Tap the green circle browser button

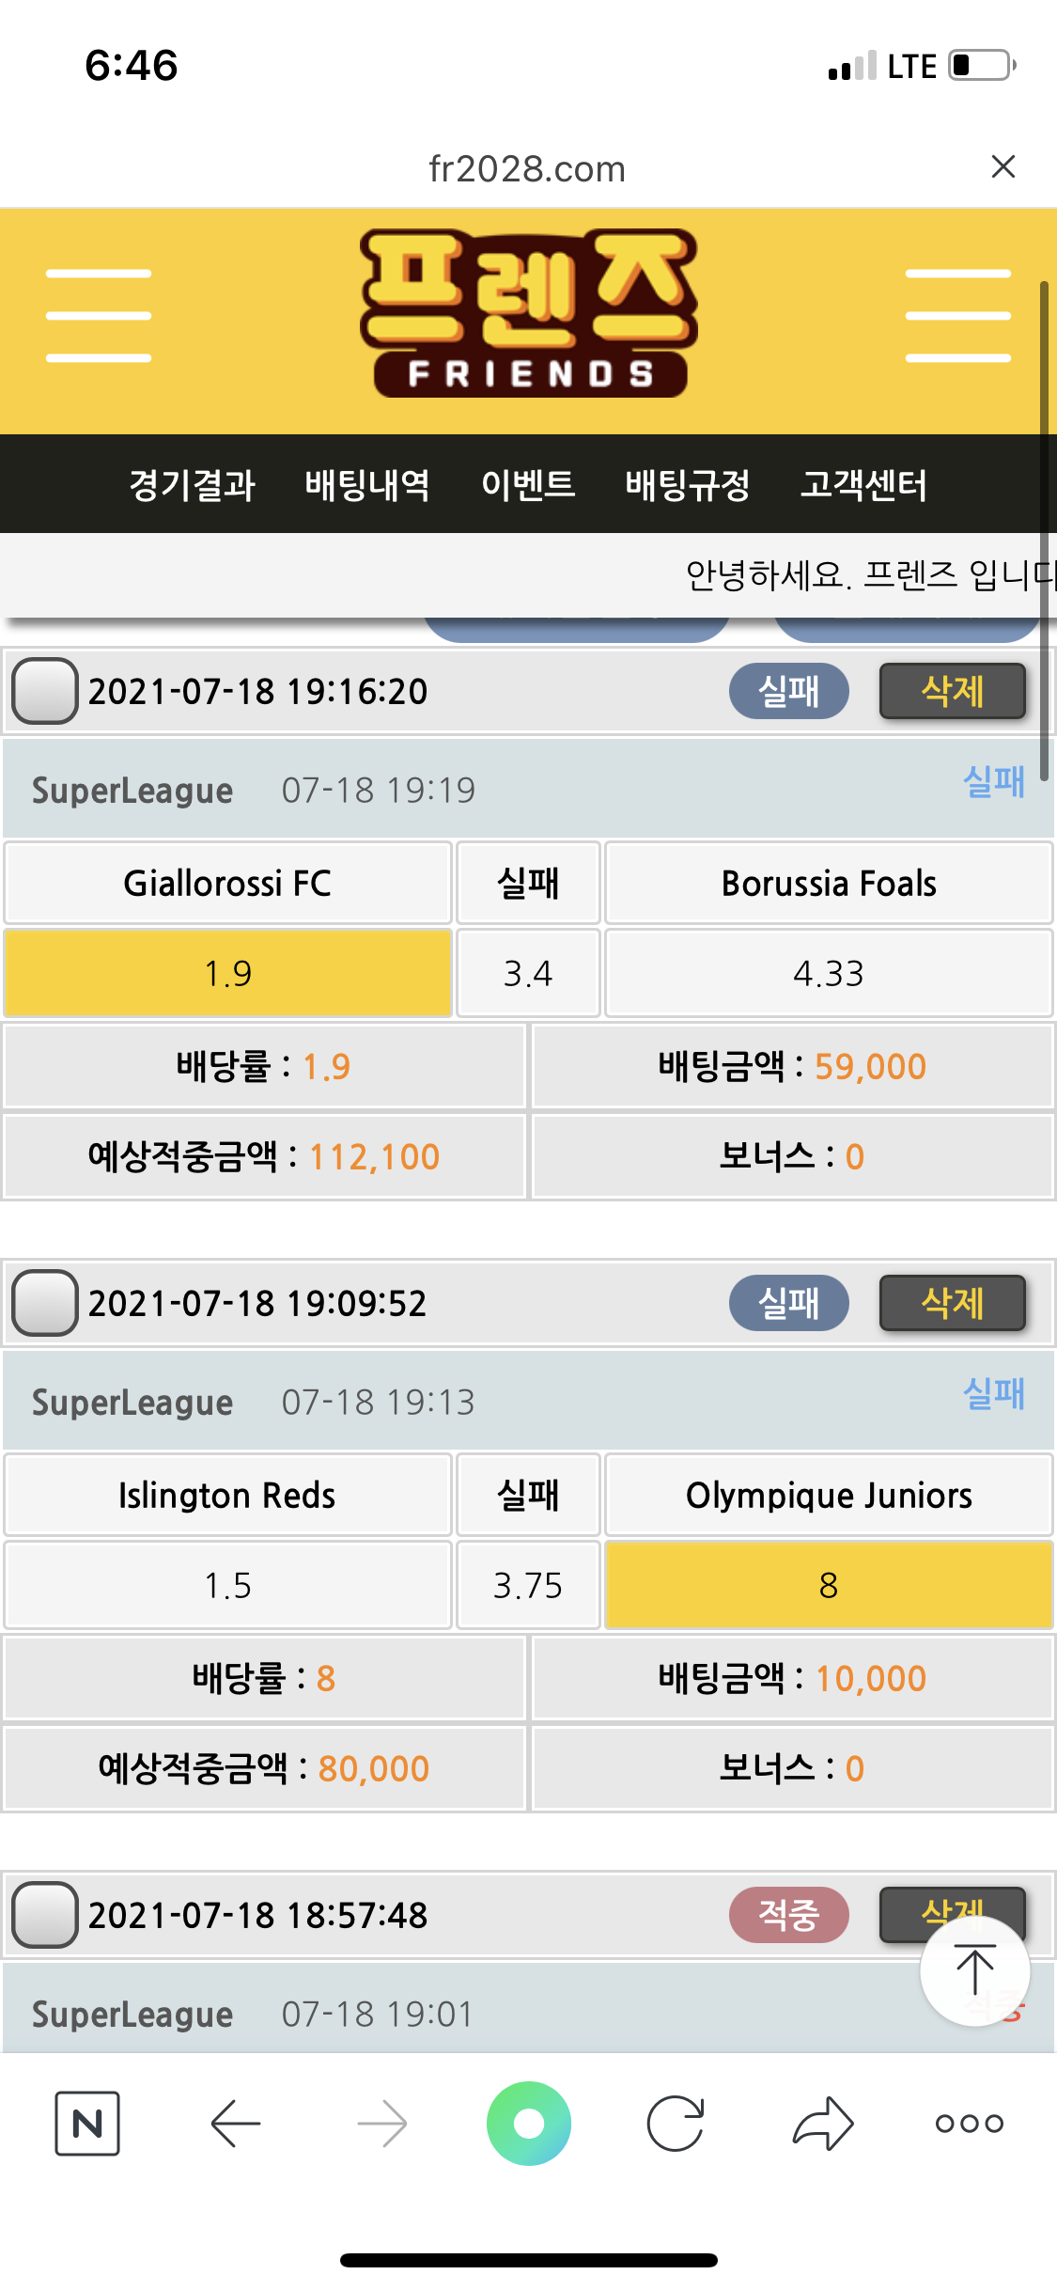529,2123
